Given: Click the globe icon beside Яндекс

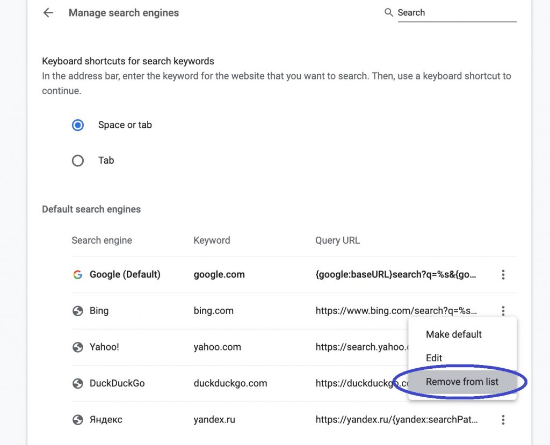Looking at the screenshot, I should 77,420.
